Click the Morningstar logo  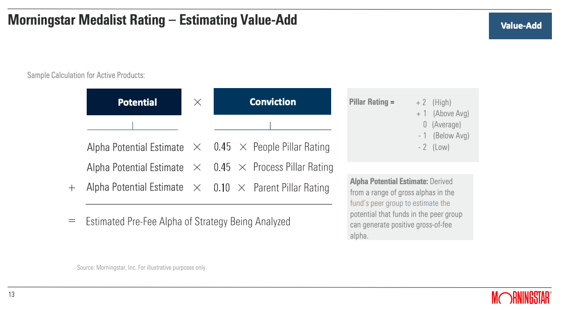coord(521,297)
